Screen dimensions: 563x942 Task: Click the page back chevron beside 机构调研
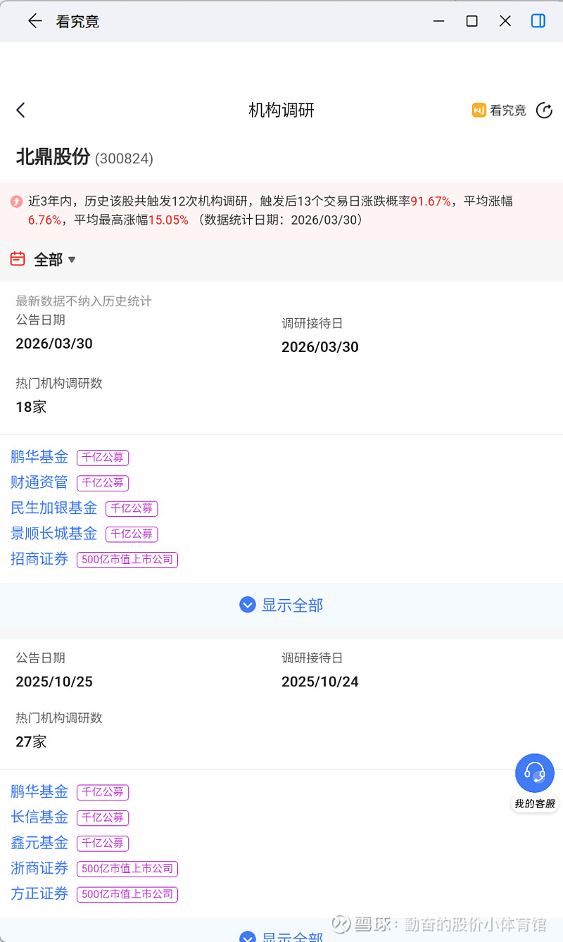coord(20,110)
